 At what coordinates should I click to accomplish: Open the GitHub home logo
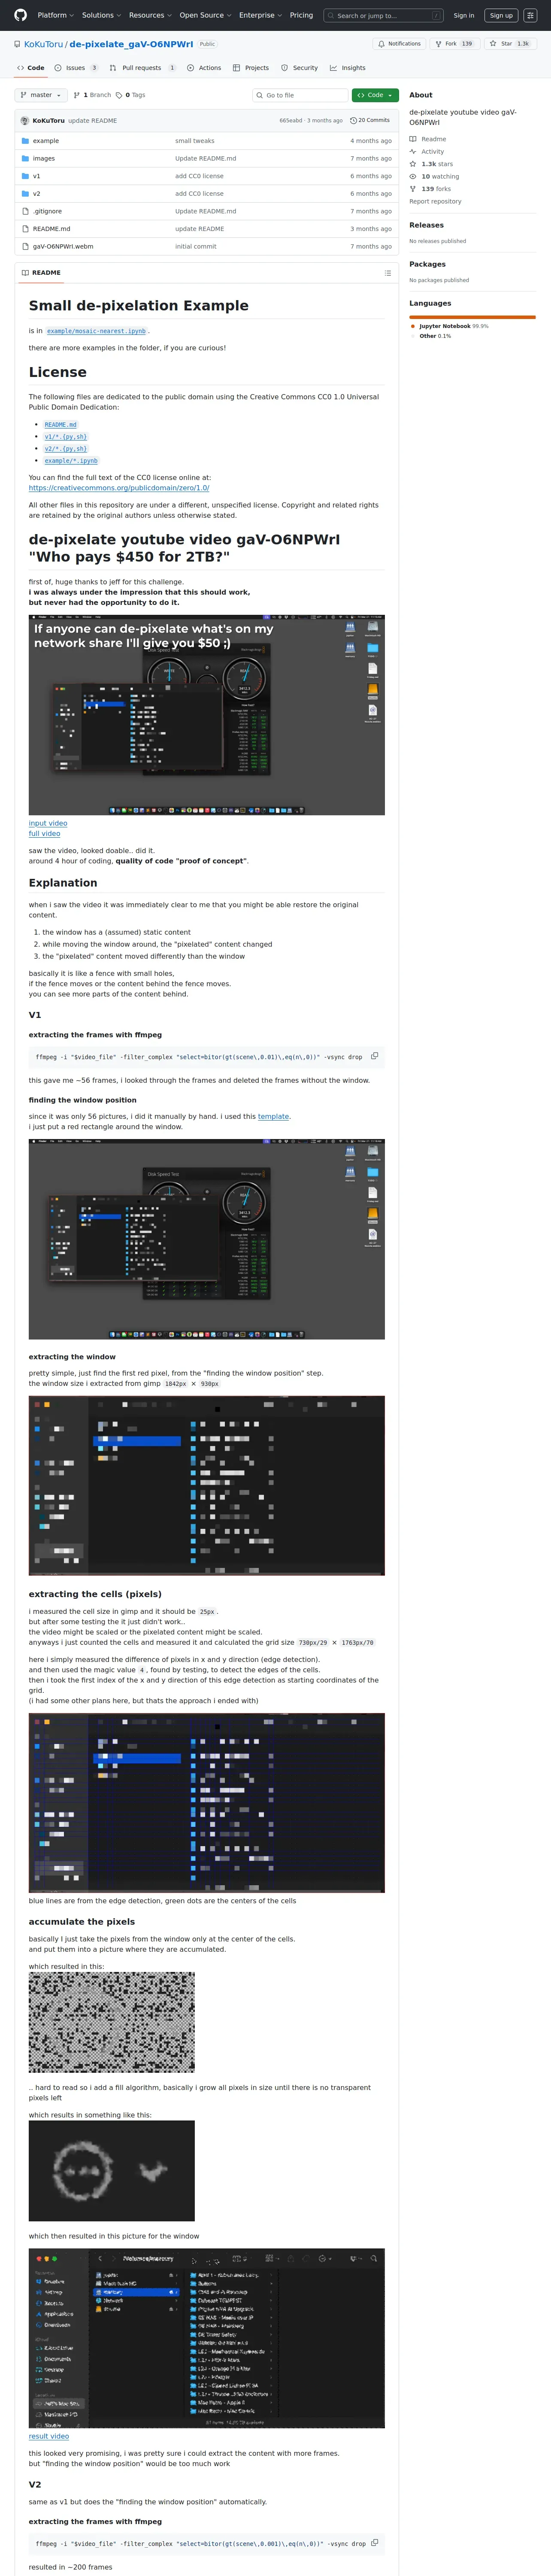pos(20,15)
